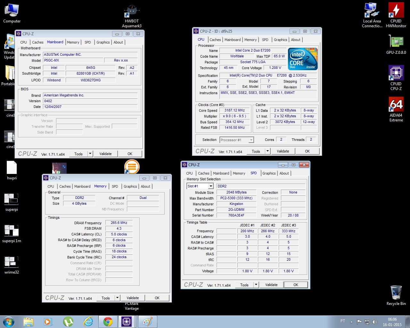Screen dimensions: 410x328
Task: Open the Recycle Bin
Action: [x=396, y=295]
